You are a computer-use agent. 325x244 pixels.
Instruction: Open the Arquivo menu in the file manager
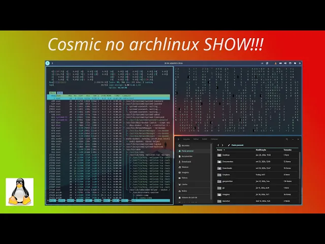click(186, 139)
